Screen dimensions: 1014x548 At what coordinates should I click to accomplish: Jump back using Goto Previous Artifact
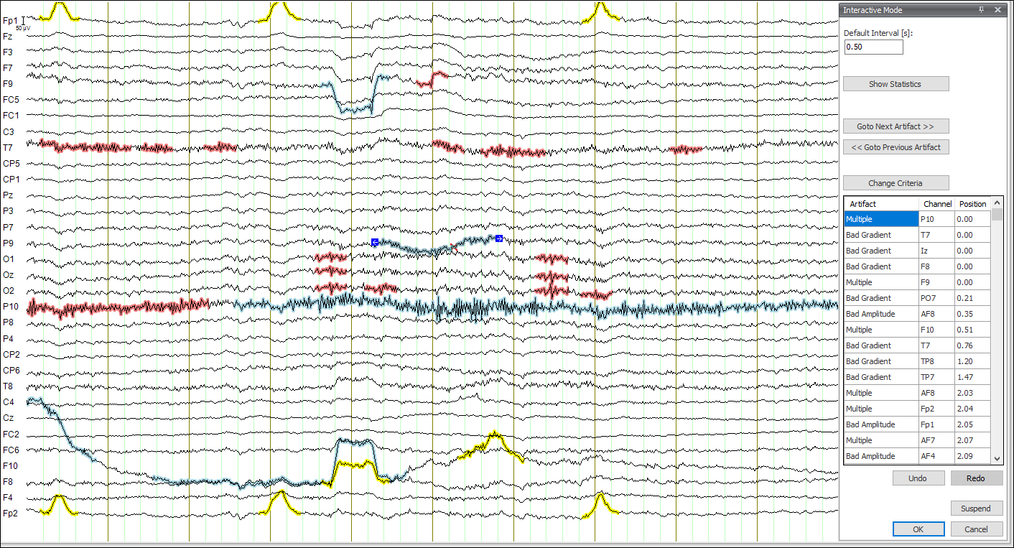click(x=896, y=147)
